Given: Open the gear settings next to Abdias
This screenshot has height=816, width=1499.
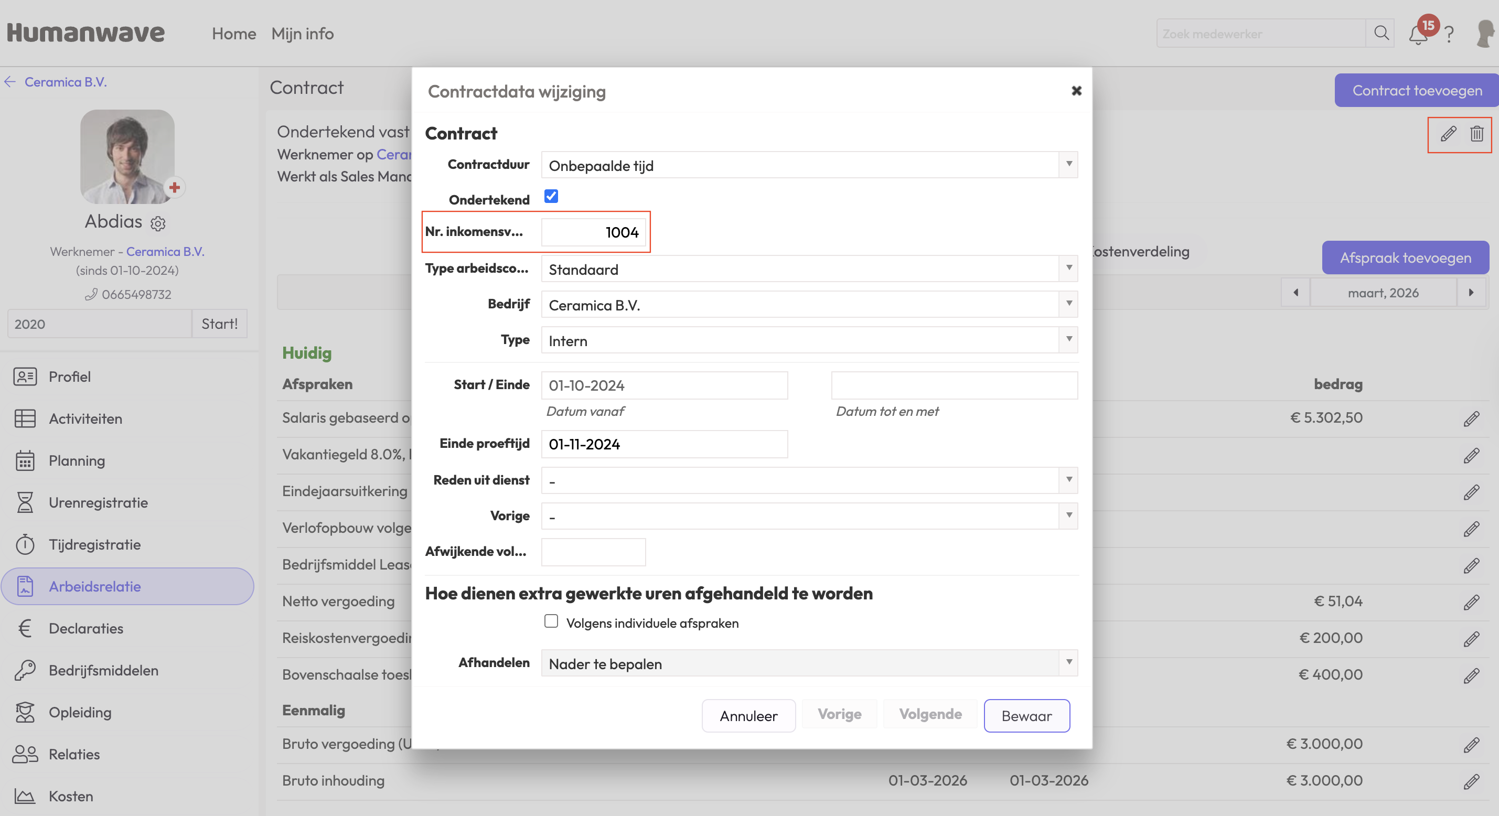Looking at the screenshot, I should (158, 223).
